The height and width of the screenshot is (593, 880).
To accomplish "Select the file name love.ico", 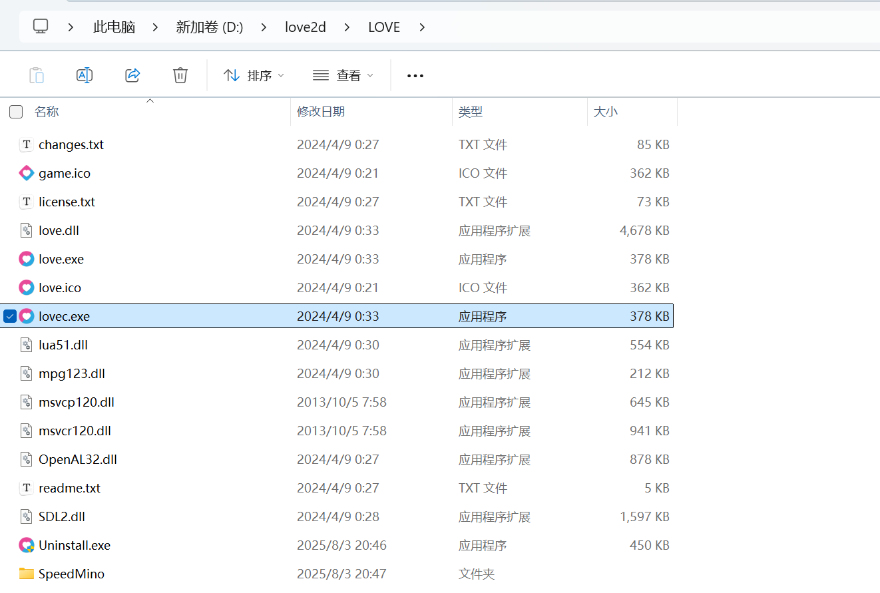I will (x=60, y=288).
